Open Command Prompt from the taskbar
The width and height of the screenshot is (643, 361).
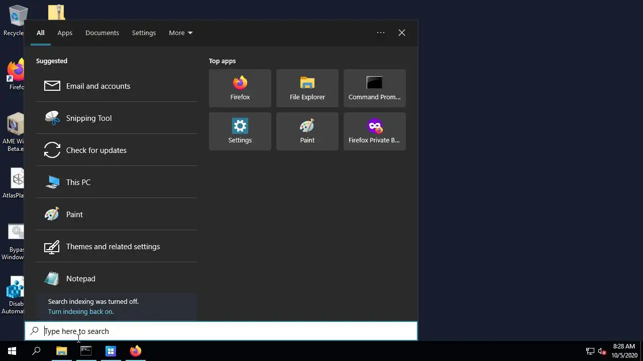[86, 351]
